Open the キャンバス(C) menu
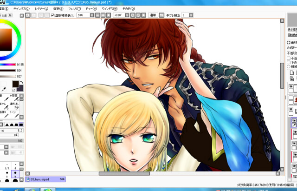297x191 pixels. [21, 9]
